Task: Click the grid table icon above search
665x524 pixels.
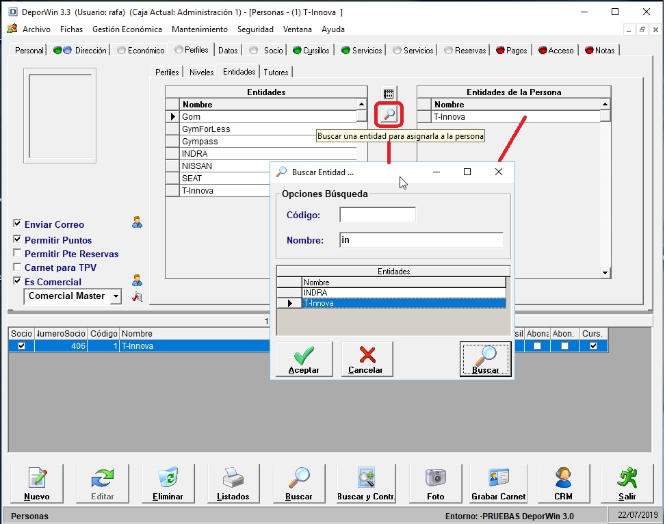Action: tap(389, 94)
